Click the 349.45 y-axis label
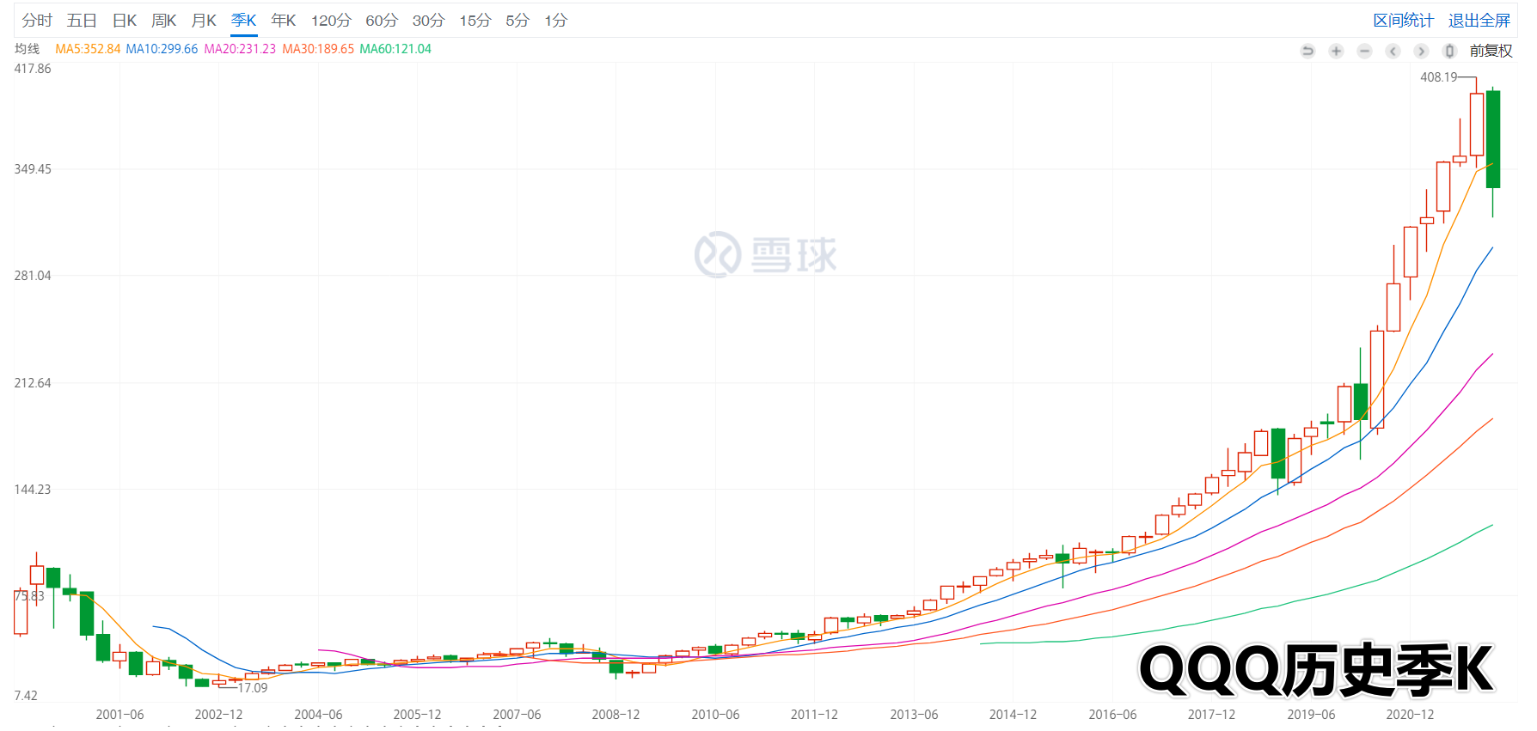The image size is (1537, 731). (x=33, y=169)
